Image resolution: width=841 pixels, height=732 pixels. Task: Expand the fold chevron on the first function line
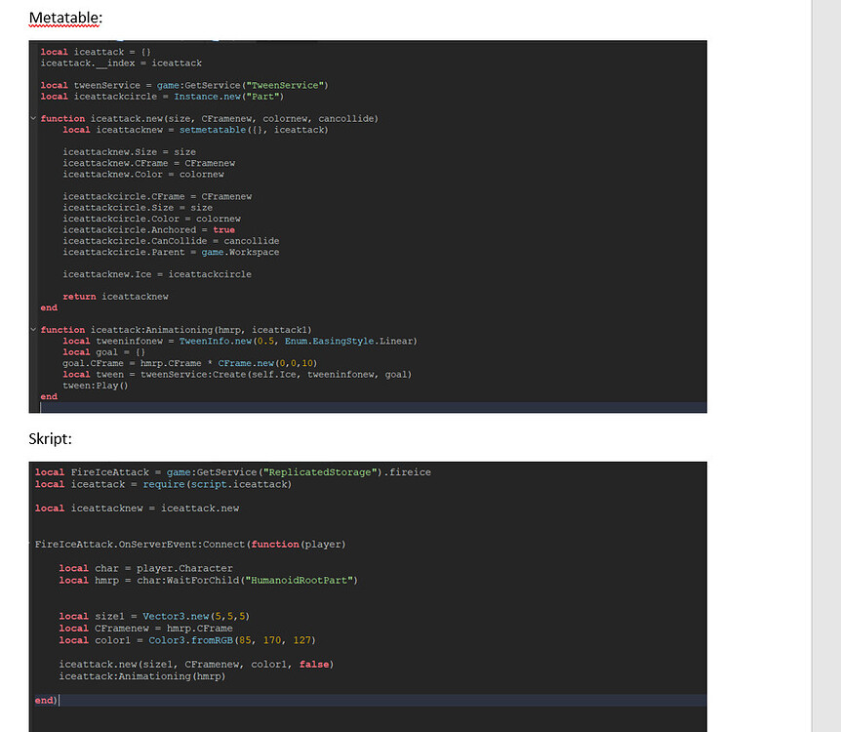(x=33, y=118)
